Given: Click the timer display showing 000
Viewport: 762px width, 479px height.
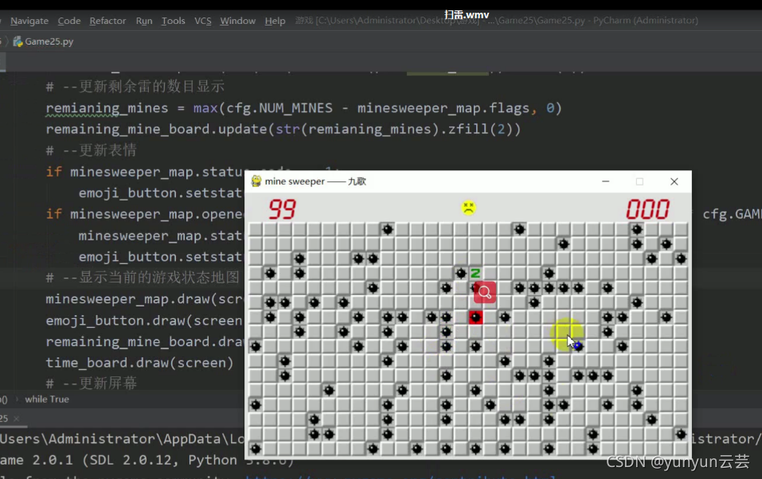Looking at the screenshot, I should click(648, 209).
